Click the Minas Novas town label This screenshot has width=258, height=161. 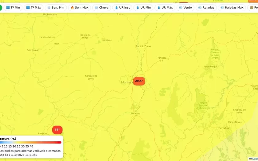click(235, 122)
